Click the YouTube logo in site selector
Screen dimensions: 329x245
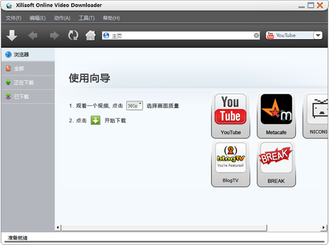pos(270,35)
